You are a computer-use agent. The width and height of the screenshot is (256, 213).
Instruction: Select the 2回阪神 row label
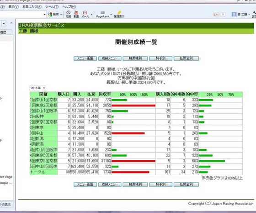coord(43,117)
